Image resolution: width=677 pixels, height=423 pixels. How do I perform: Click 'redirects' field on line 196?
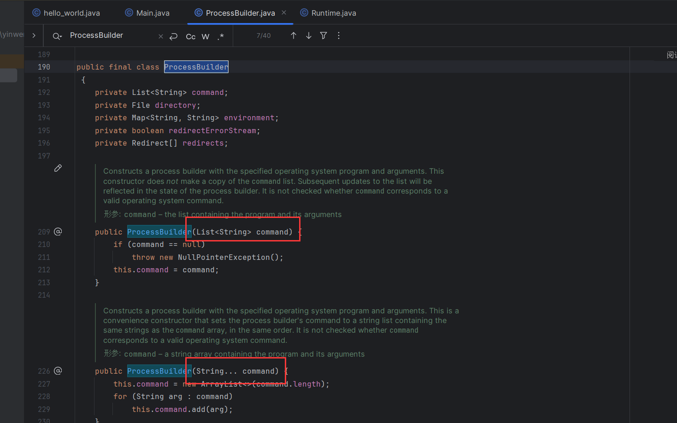[x=203, y=143]
